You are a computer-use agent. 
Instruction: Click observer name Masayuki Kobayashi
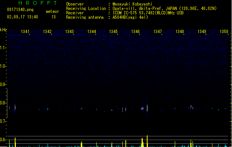132,4
